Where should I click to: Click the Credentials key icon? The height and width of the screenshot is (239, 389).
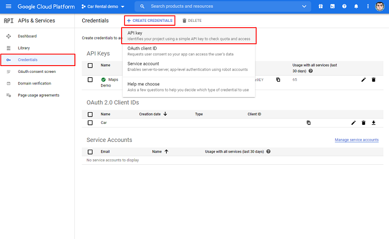[x=9, y=60]
